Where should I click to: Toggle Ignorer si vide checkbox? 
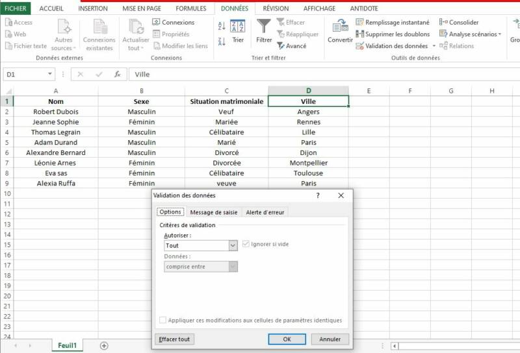[x=246, y=244]
